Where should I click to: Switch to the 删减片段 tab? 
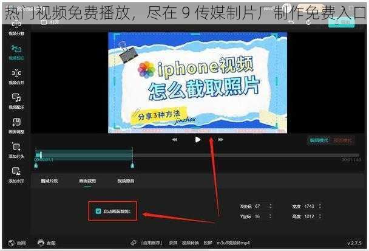pos(49,181)
